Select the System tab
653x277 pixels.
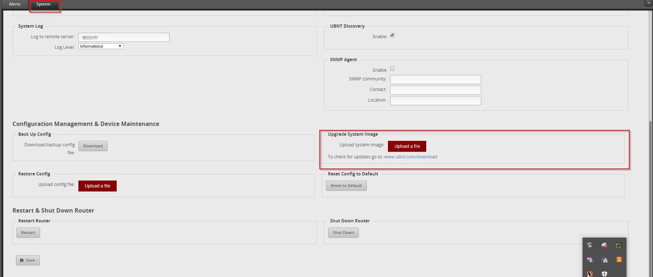point(43,4)
